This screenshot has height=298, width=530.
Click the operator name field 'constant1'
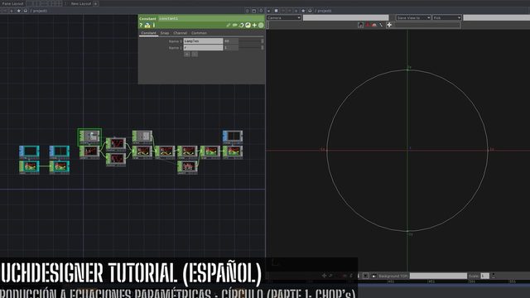point(210,18)
